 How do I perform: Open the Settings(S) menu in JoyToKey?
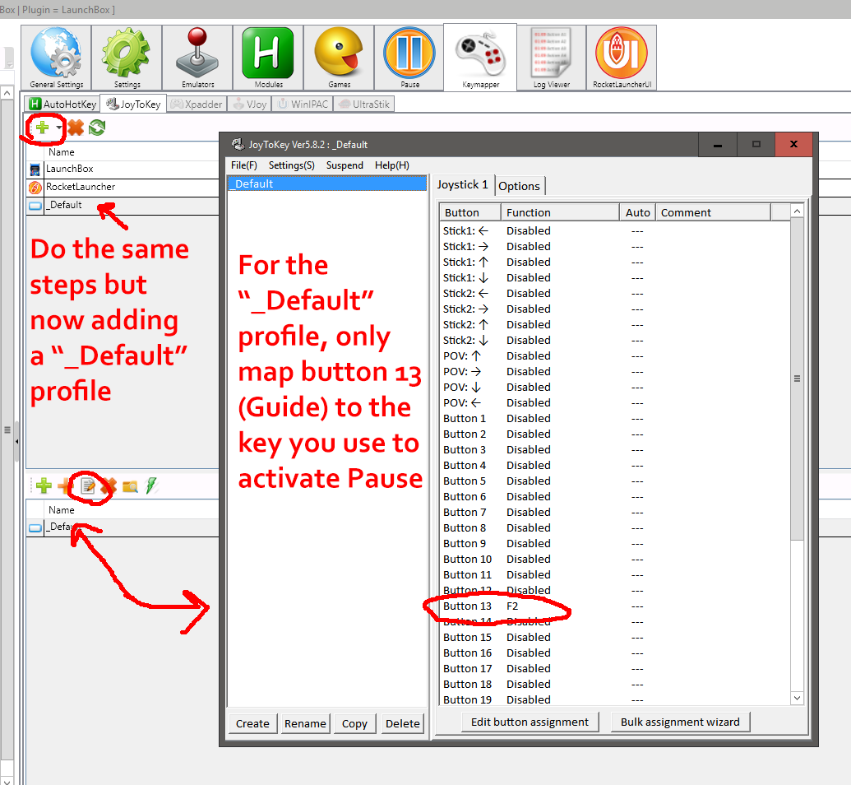[291, 165]
